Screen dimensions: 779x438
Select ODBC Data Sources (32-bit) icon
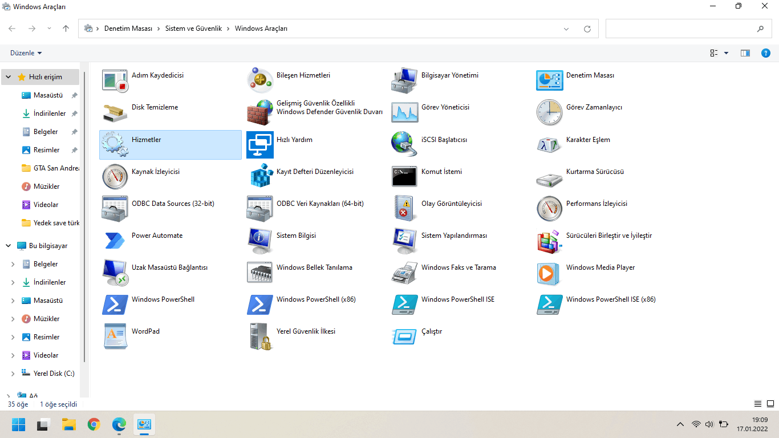(x=115, y=208)
